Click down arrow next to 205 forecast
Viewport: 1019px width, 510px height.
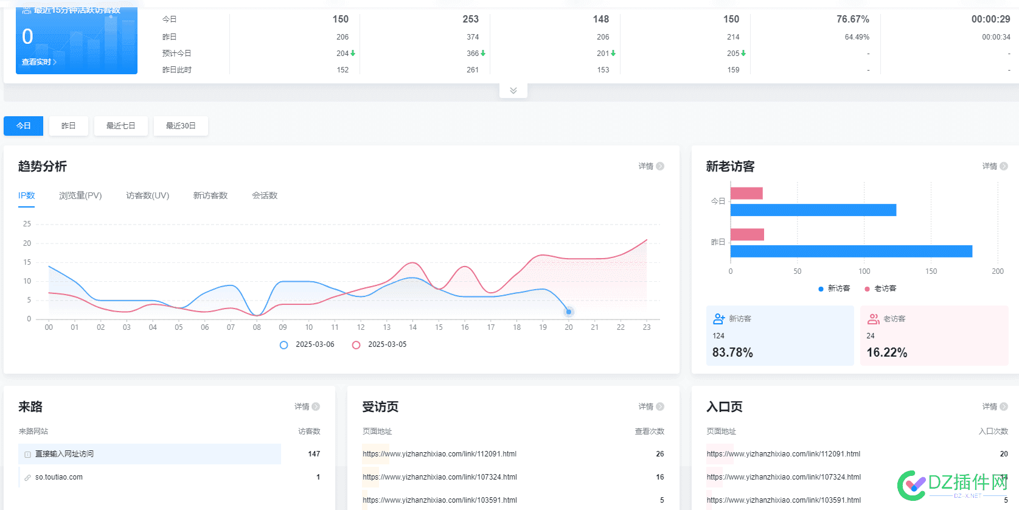743,54
